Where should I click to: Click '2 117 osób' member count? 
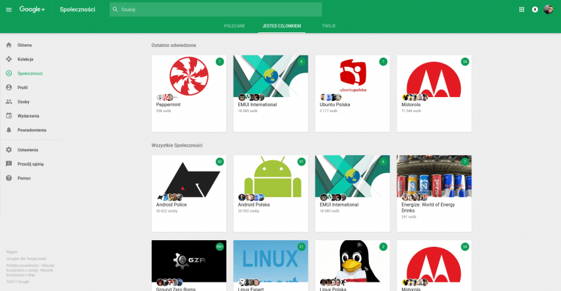tap(329, 111)
